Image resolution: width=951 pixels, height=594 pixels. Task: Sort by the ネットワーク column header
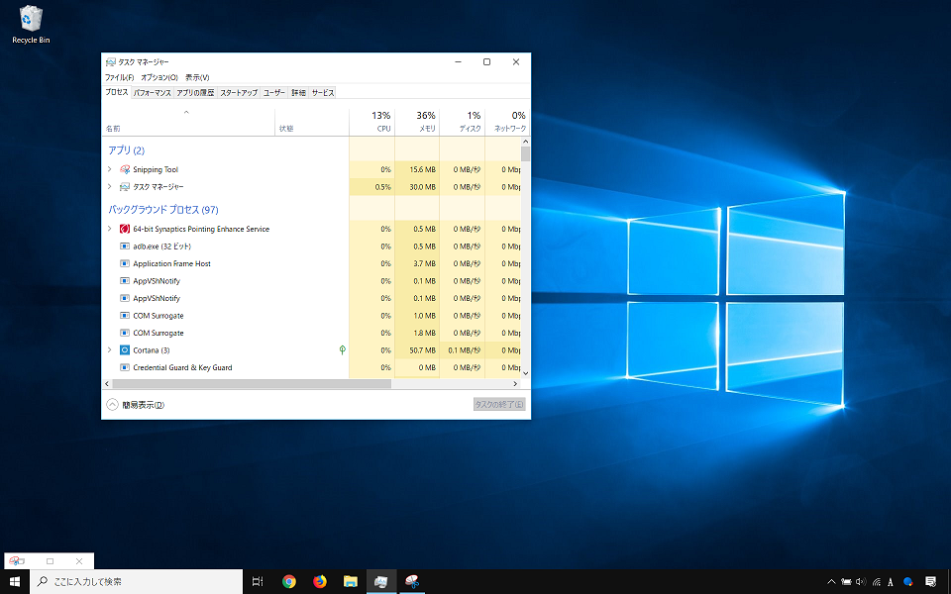click(x=507, y=122)
